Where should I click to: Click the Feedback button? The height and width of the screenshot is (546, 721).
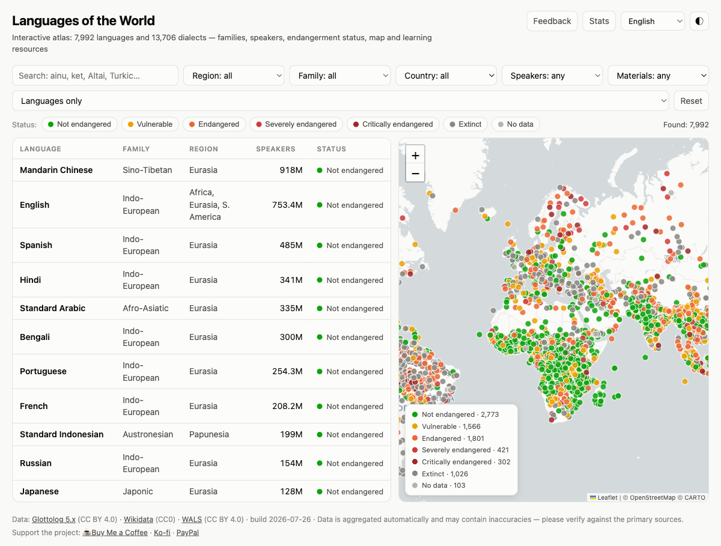[x=552, y=21]
